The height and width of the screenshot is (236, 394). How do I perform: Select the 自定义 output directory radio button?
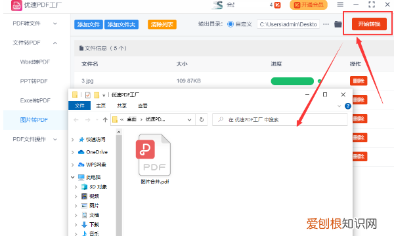[x=230, y=24]
